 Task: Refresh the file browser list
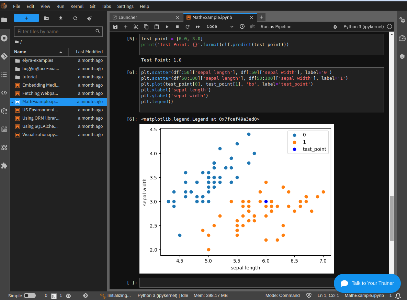click(75, 18)
